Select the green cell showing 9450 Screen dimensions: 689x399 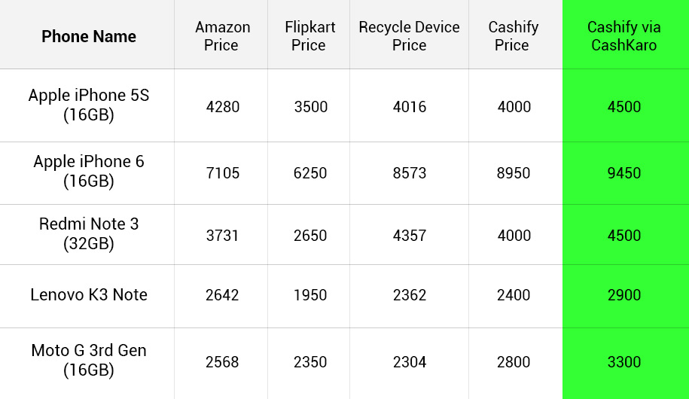(624, 173)
